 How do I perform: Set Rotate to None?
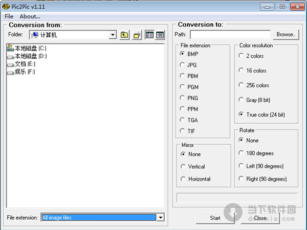[x=249, y=140]
